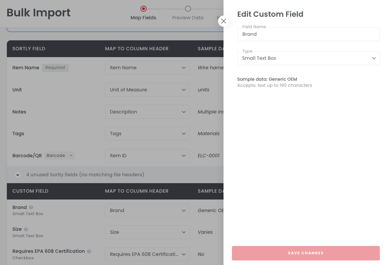
Task: Click the Notes Sortly field label
Action: 19,112
